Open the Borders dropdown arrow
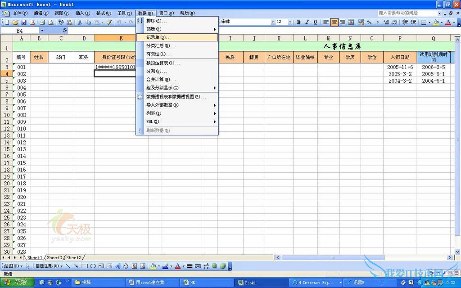461x288 pixels. point(429,22)
